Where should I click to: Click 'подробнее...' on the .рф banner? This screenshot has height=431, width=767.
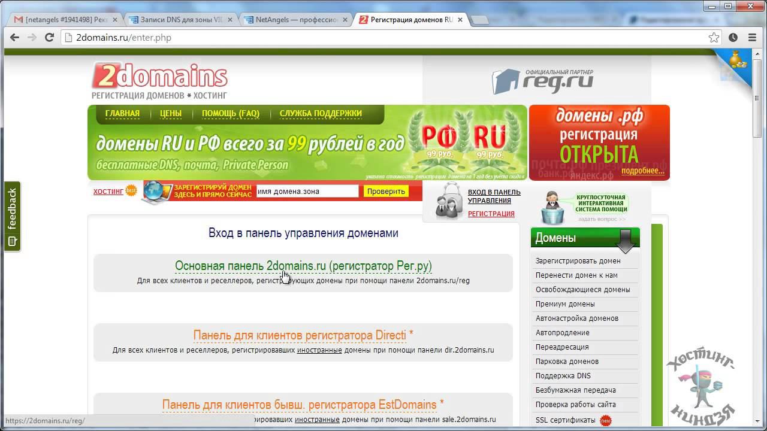(x=643, y=171)
